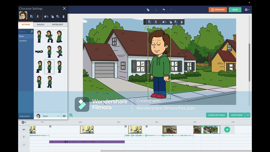
Task: Click the green rotate handle above the character
Action: (148, 29)
